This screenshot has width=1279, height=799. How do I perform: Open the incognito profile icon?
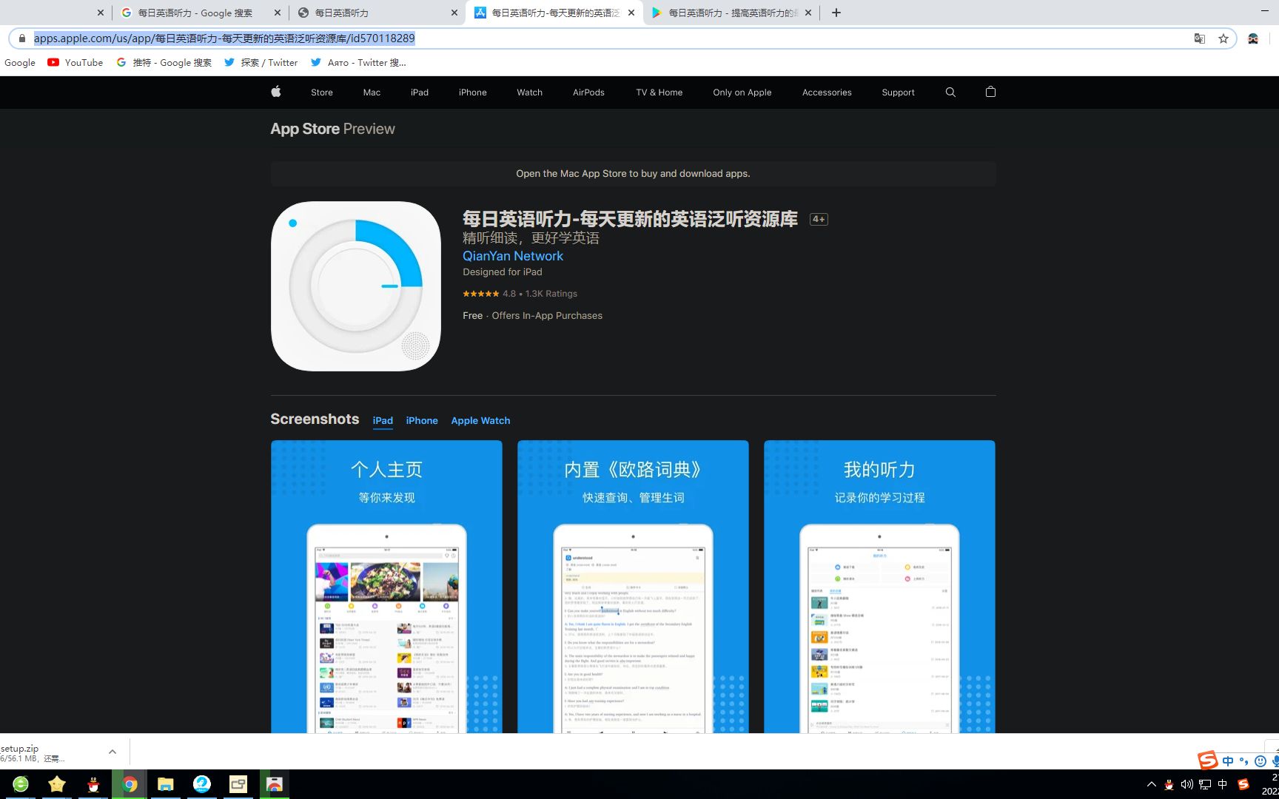(1253, 38)
